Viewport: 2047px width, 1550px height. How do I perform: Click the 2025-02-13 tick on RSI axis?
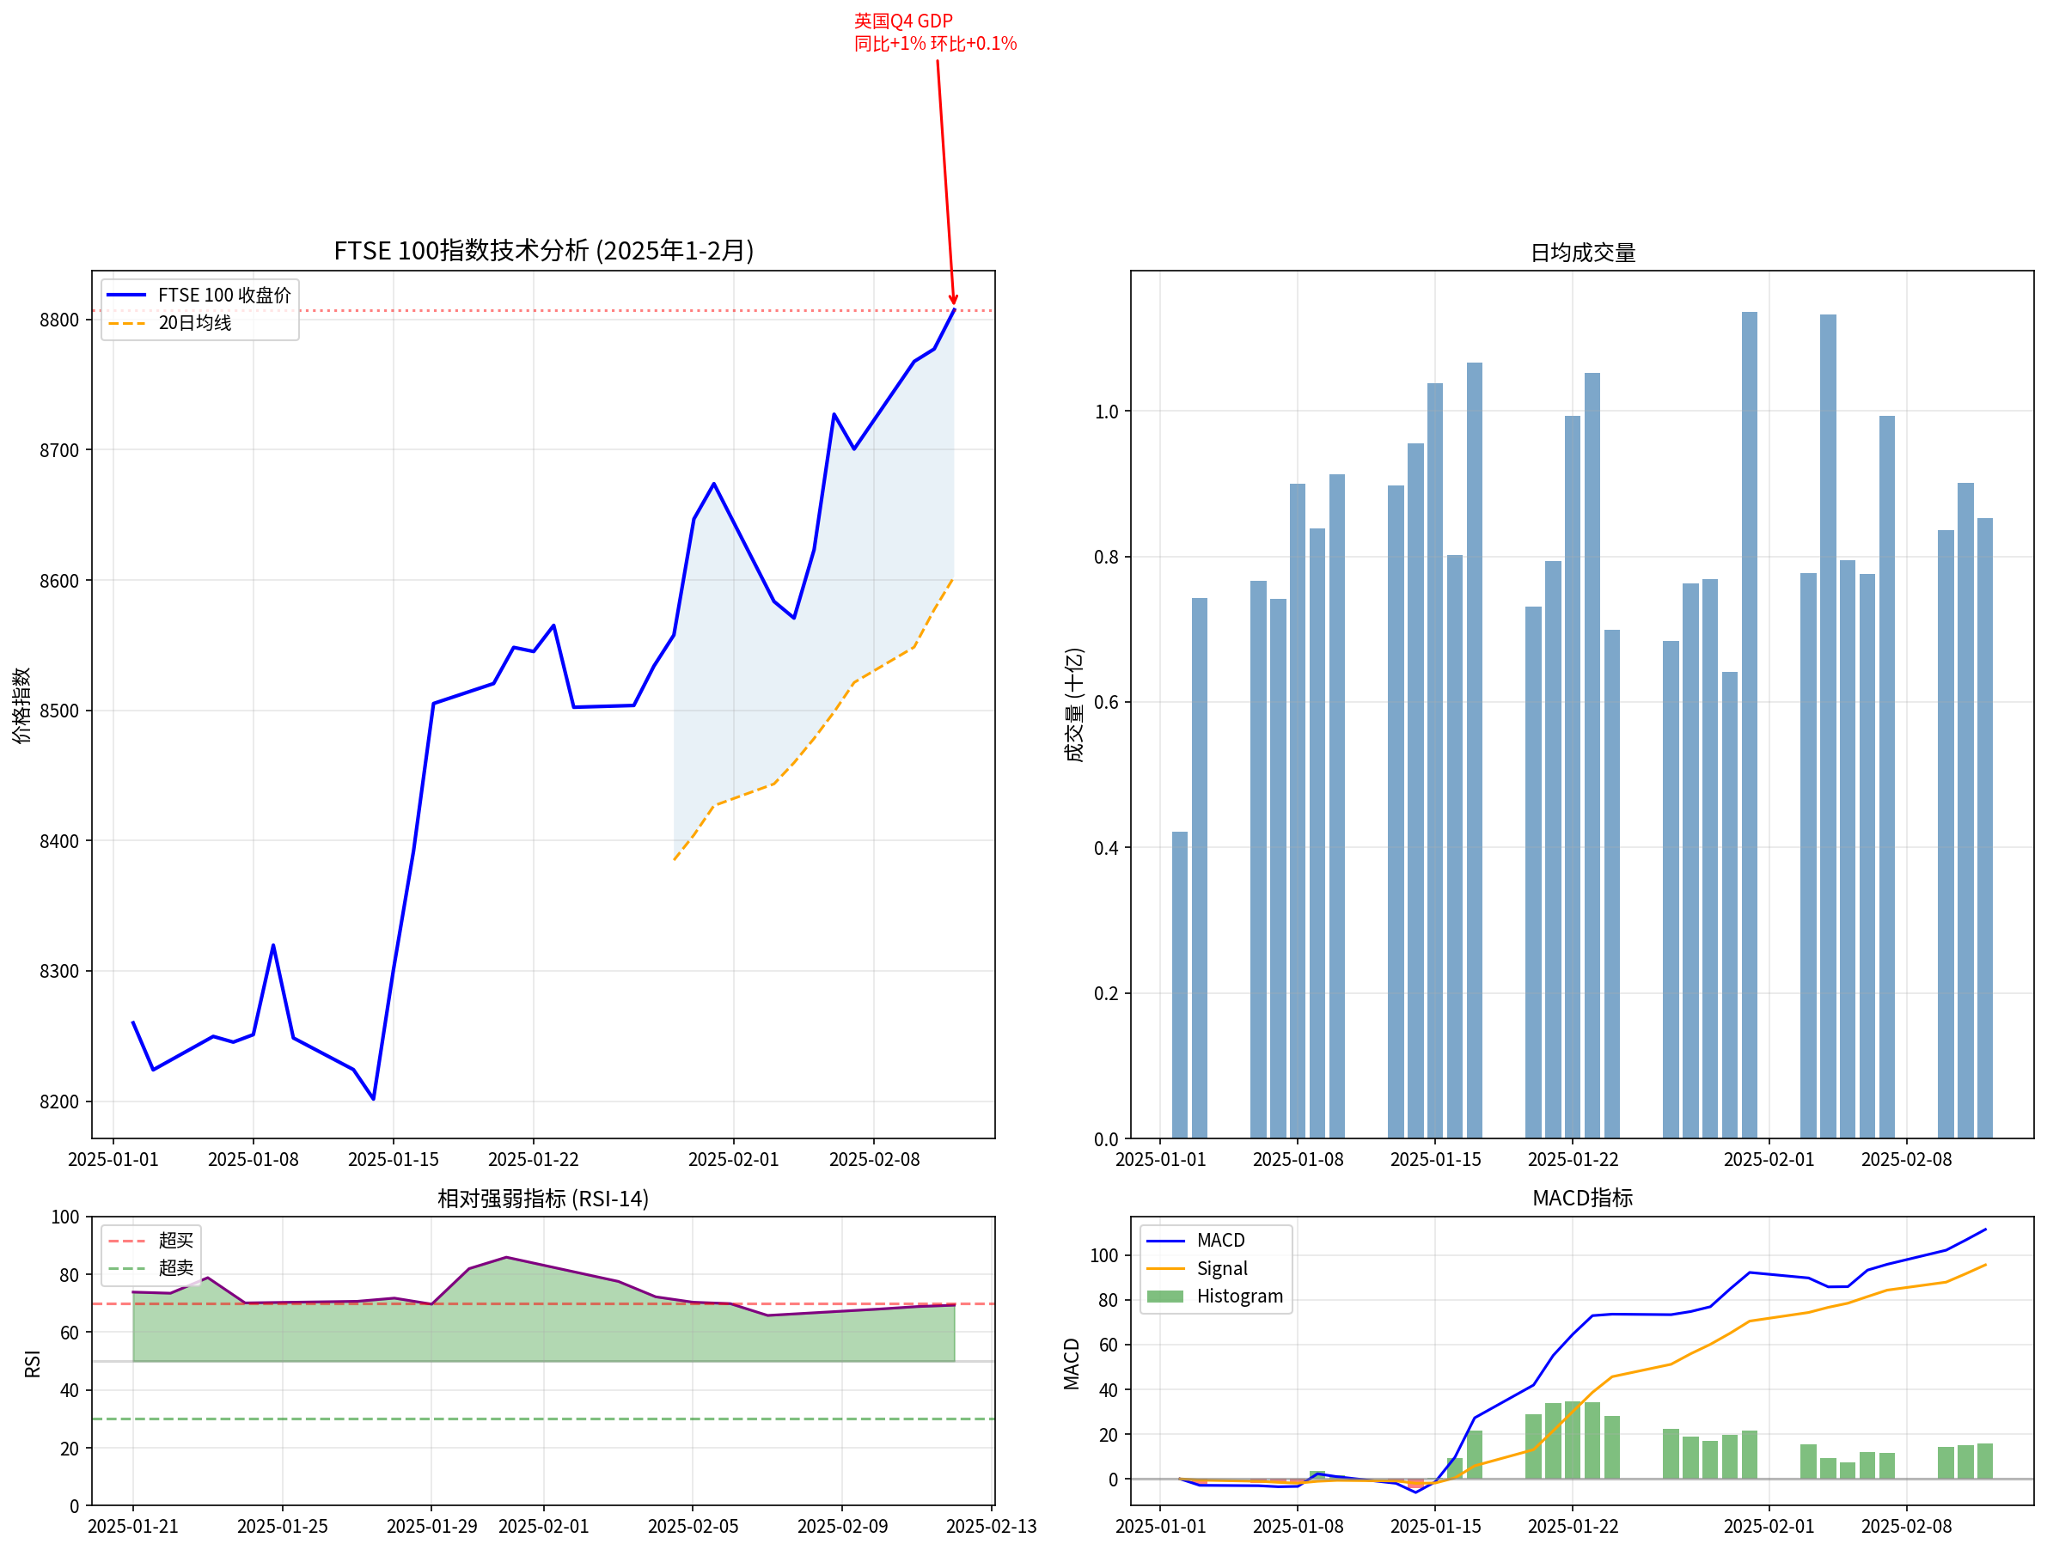pos(990,1526)
